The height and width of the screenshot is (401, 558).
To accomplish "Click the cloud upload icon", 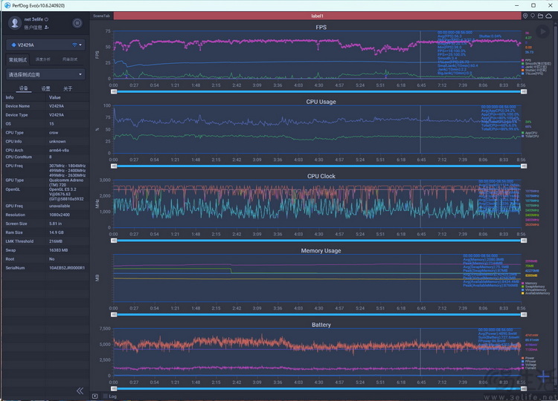I will click(x=549, y=16).
